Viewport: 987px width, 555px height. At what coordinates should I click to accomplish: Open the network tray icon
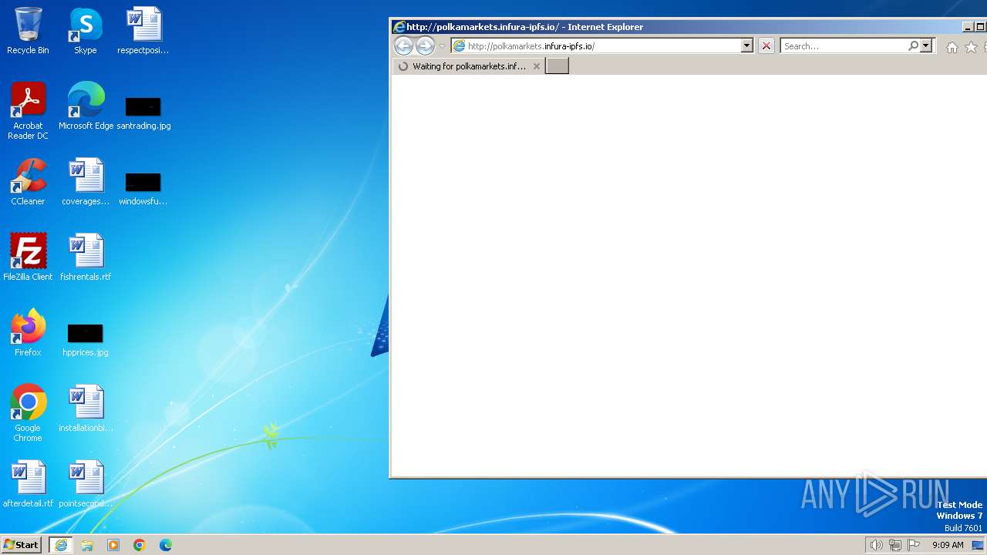(895, 545)
